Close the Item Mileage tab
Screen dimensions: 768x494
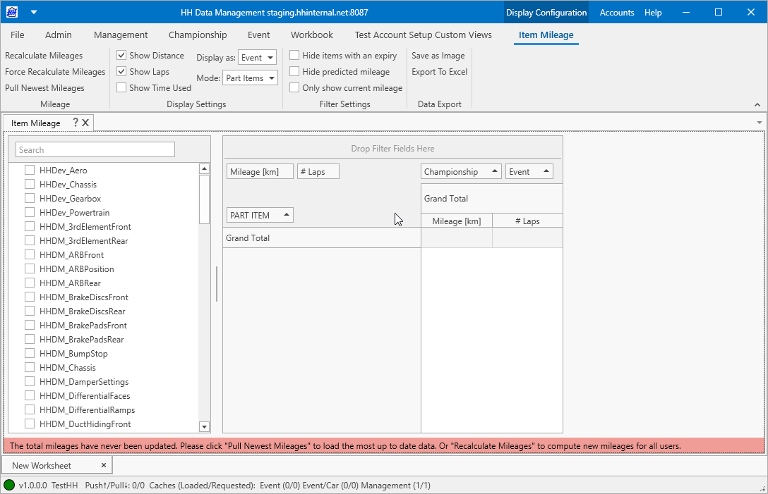click(85, 123)
